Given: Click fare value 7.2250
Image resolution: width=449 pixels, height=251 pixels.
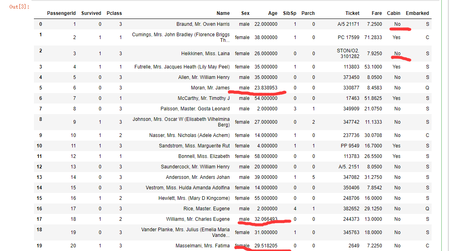Looking at the screenshot, I should (x=375, y=246).
